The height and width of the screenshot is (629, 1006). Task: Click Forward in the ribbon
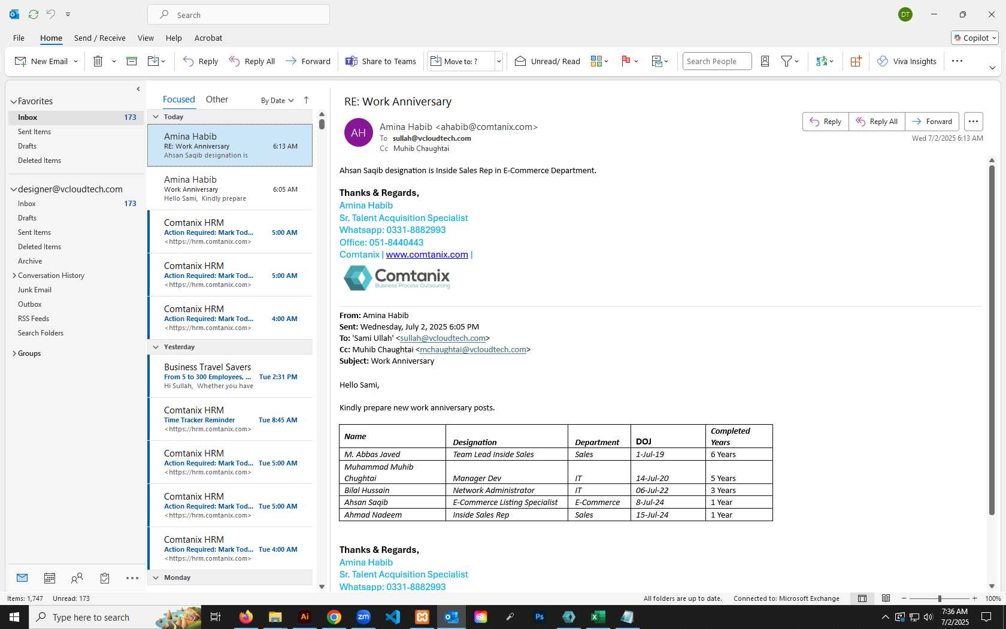[308, 61]
